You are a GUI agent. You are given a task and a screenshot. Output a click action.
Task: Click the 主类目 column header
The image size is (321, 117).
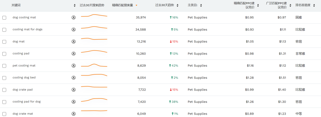tap(193, 5)
